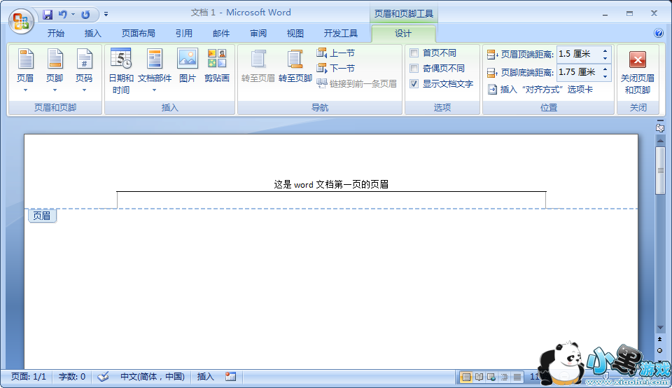
Task: Switch to 引用 tab
Action: click(184, 34)
